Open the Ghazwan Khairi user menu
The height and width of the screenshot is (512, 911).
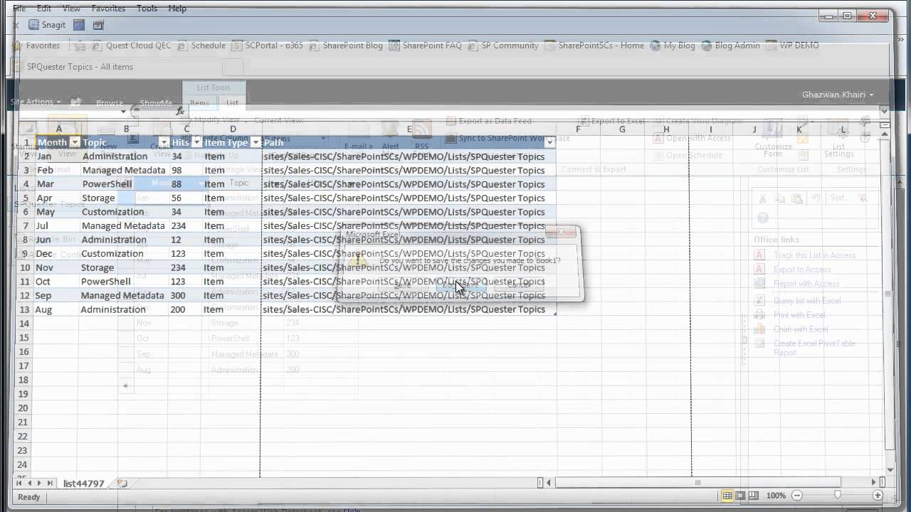coord(838,95)
